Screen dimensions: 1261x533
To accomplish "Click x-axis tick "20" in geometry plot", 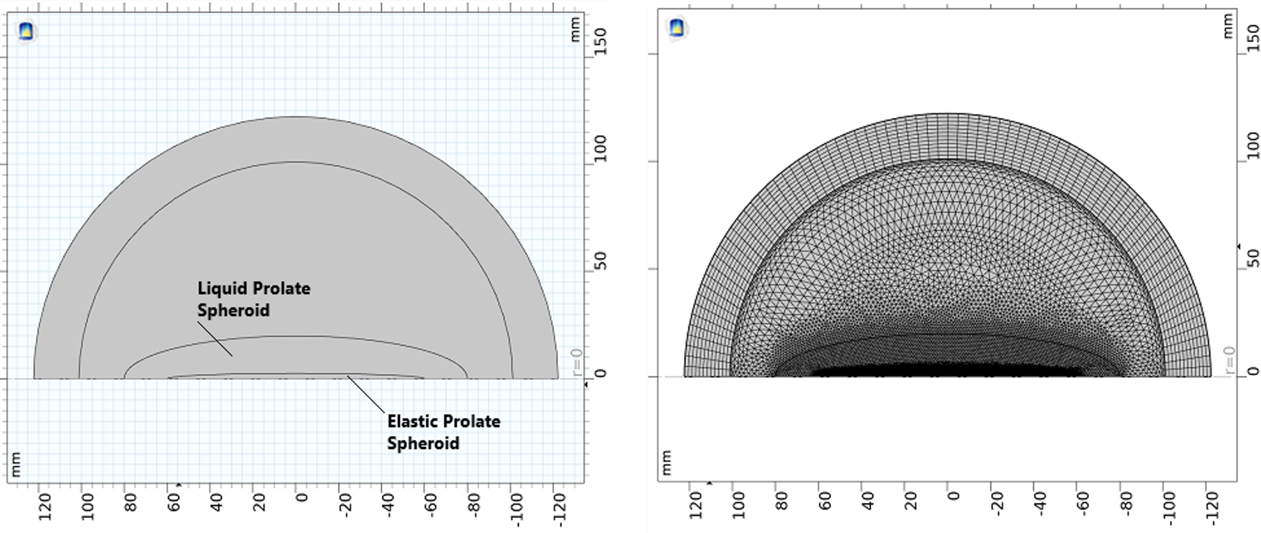I will pos(260,502).
